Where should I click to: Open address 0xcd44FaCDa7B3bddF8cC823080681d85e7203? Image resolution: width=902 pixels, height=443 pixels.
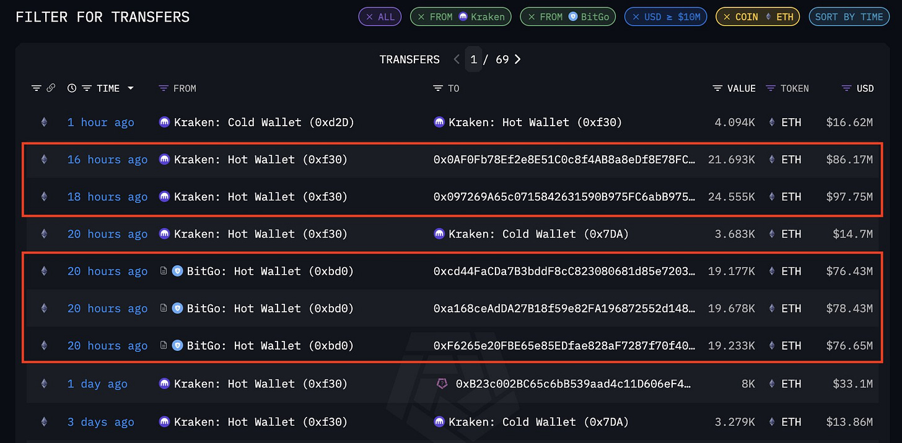[564, 271]
